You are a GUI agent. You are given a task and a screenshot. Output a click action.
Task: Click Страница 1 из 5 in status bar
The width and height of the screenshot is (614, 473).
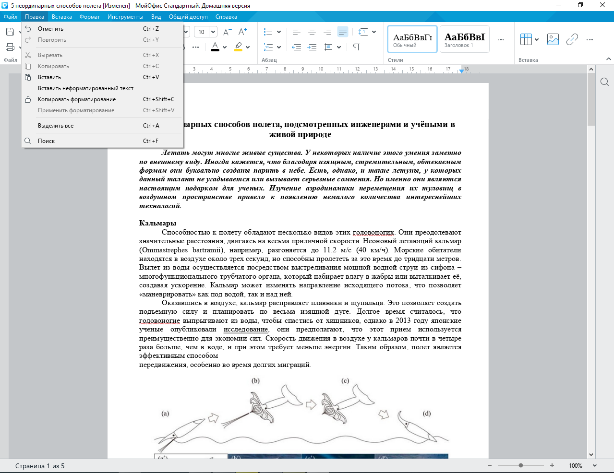(40, 466)
